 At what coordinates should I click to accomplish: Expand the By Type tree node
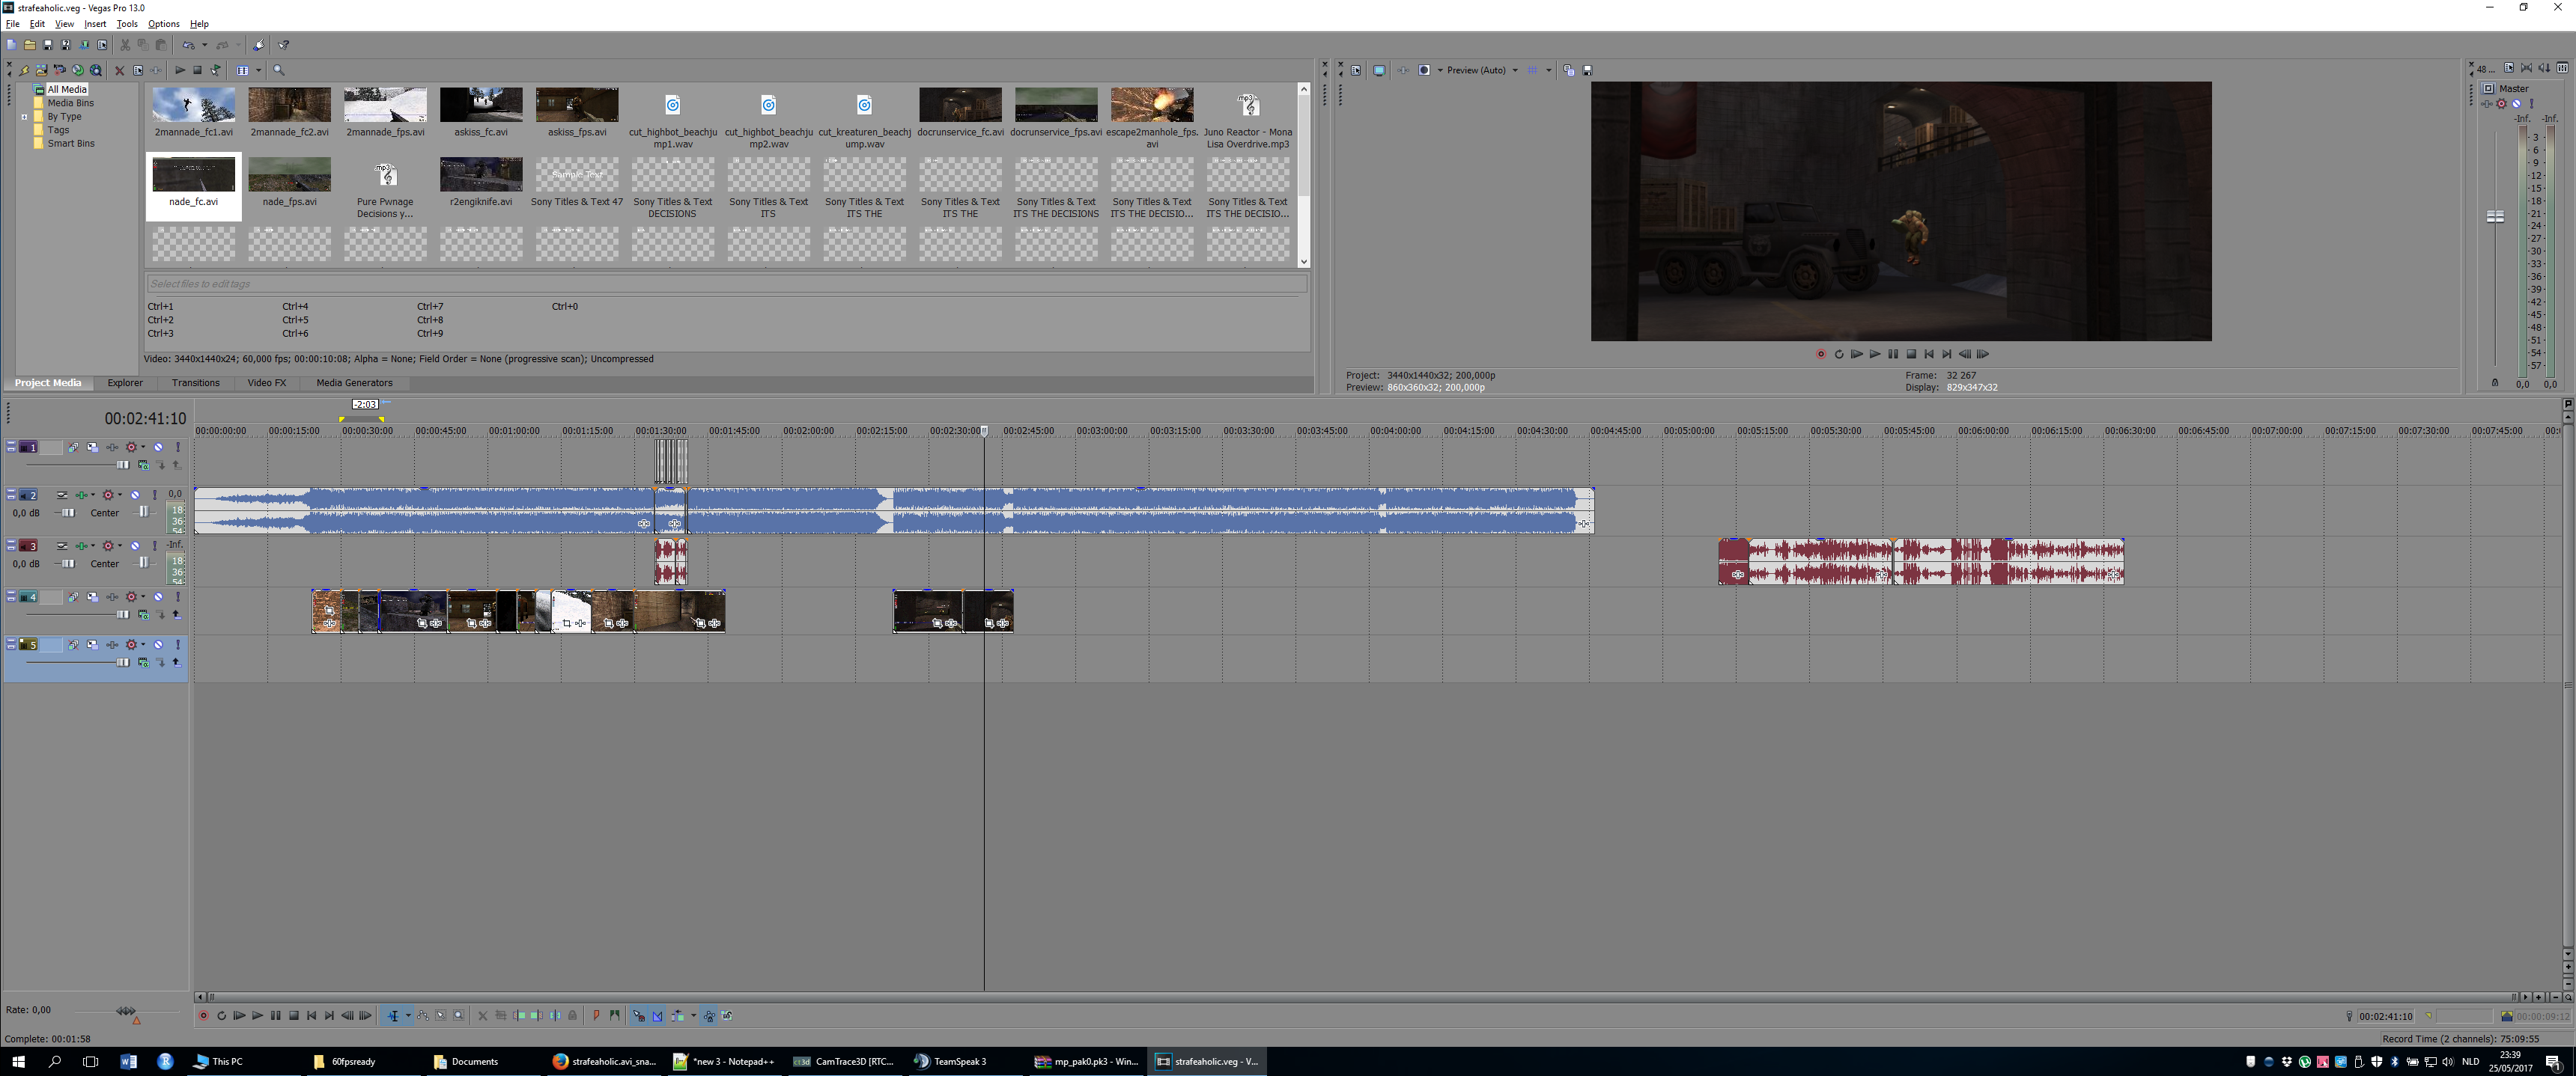24,117
